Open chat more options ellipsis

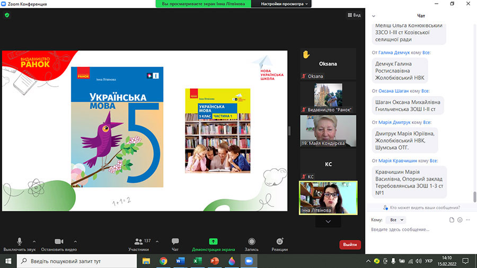468,220
